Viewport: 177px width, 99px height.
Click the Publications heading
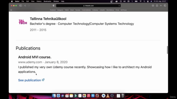pyautogui.click(x=28, y=48)
